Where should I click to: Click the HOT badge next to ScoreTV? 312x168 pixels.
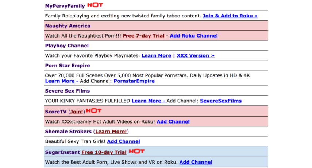coord(94,110)
